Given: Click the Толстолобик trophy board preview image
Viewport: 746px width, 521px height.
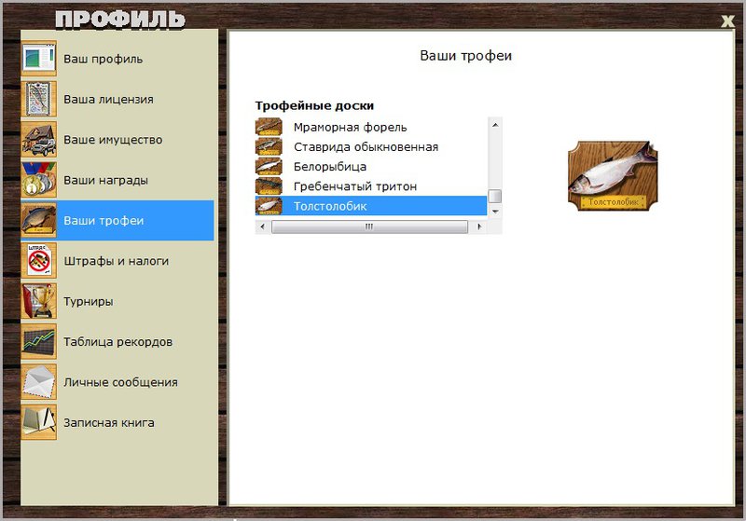Looking at the screenshot, I should tap(613, 175).
